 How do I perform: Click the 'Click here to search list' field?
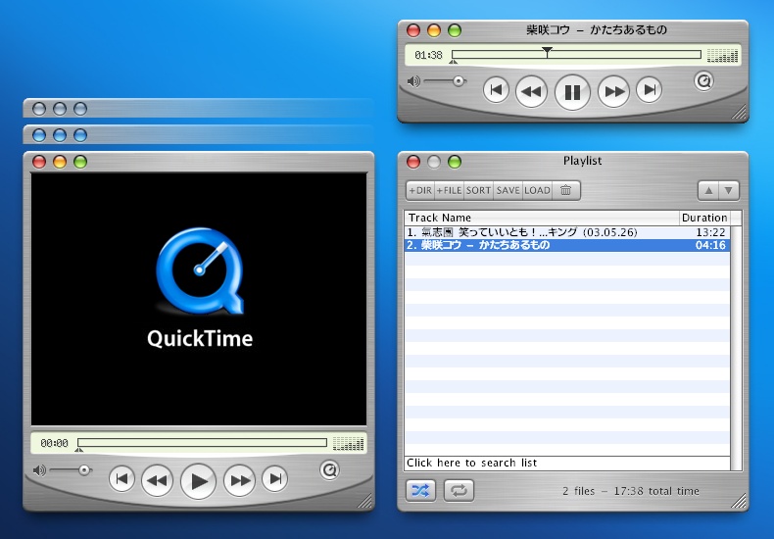566,463
